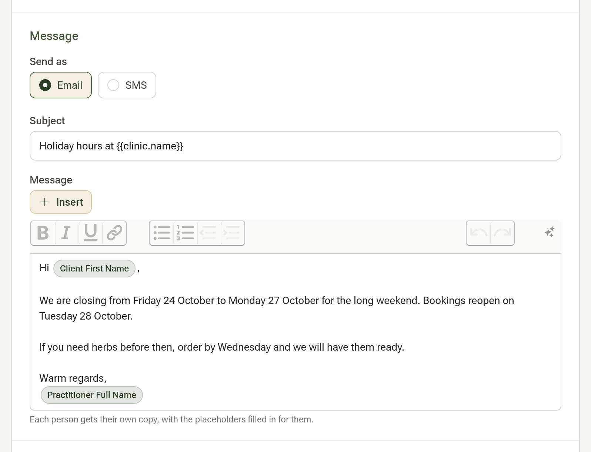Place cursor after 'Warm regards,'

107,378
